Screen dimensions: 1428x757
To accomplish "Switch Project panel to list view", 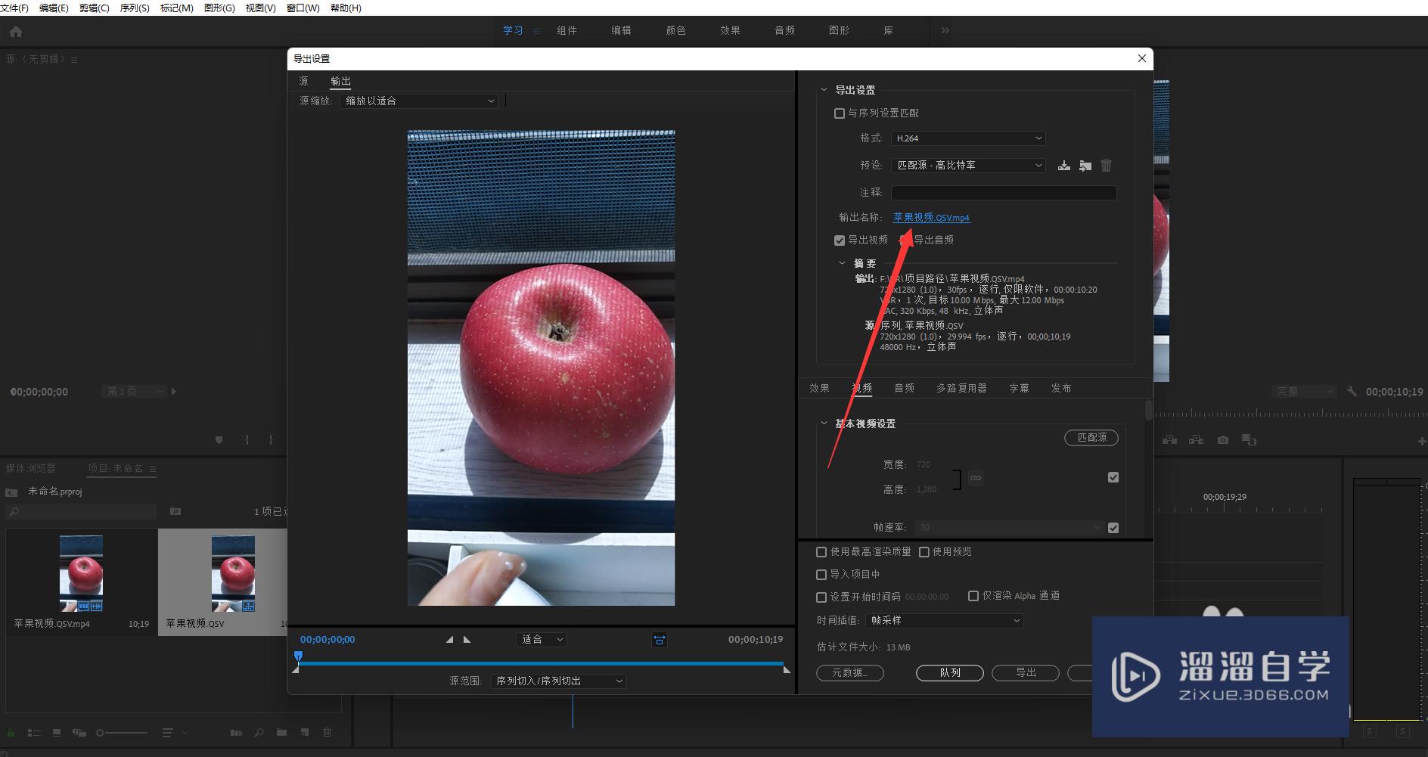I will click(x=34, y=733).
